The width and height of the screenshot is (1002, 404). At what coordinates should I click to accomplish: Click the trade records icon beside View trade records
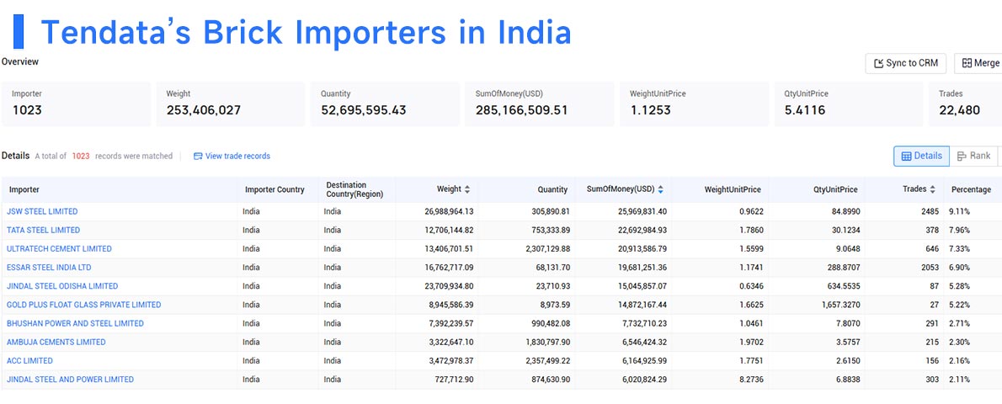[x=198, y=156]
